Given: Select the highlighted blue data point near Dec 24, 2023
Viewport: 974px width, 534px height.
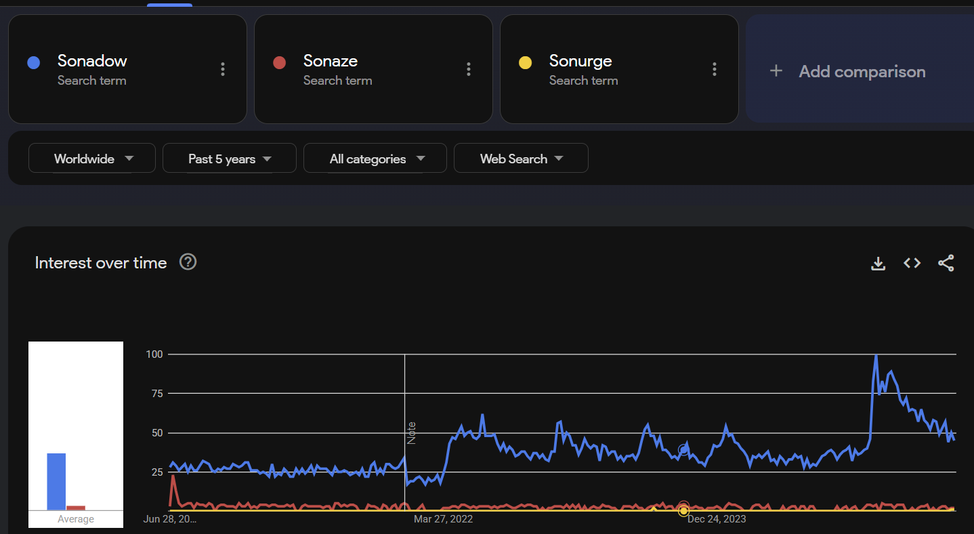Looking at the screenshot, I should pos(683,449).
